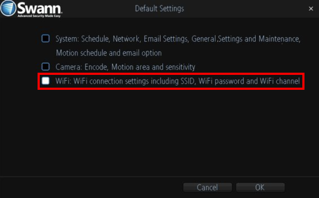Viewport: 319px width, 198px height.
Task: Close the Default Settings dialog with X
Action: [311, 9]
